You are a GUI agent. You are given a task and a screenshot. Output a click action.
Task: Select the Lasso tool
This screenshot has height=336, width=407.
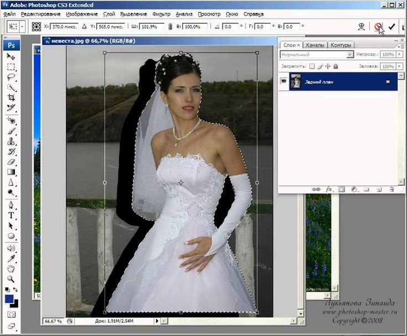(11, 77)
